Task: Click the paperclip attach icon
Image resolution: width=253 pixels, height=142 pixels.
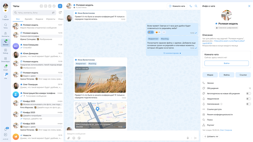Action: coord(69,138)
